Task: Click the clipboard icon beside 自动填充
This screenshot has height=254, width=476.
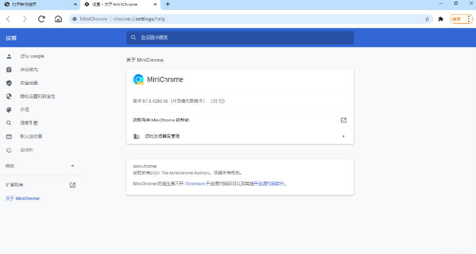Action: 9,69
